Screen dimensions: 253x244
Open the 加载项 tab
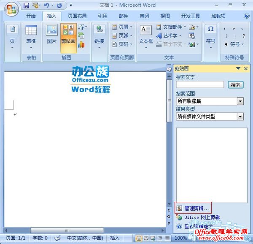point(218,16)
